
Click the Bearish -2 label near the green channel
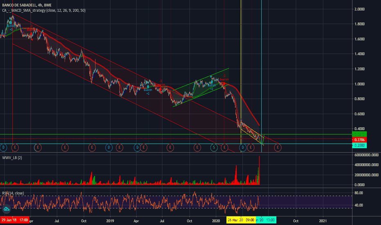224,78
